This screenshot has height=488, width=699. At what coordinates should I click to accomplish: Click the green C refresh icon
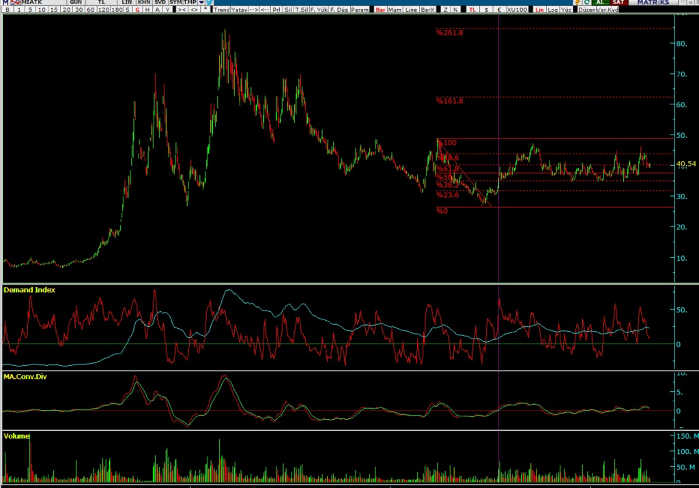(x=586, y=3)
